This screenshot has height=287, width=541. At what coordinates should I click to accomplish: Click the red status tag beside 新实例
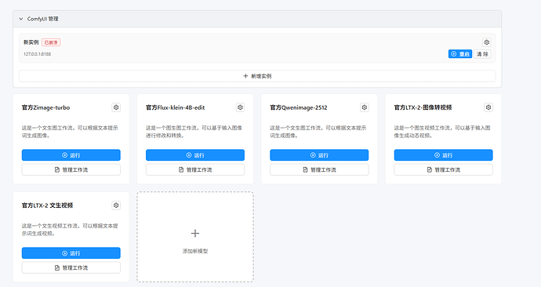pyautogui.click(x=51, y=42)
